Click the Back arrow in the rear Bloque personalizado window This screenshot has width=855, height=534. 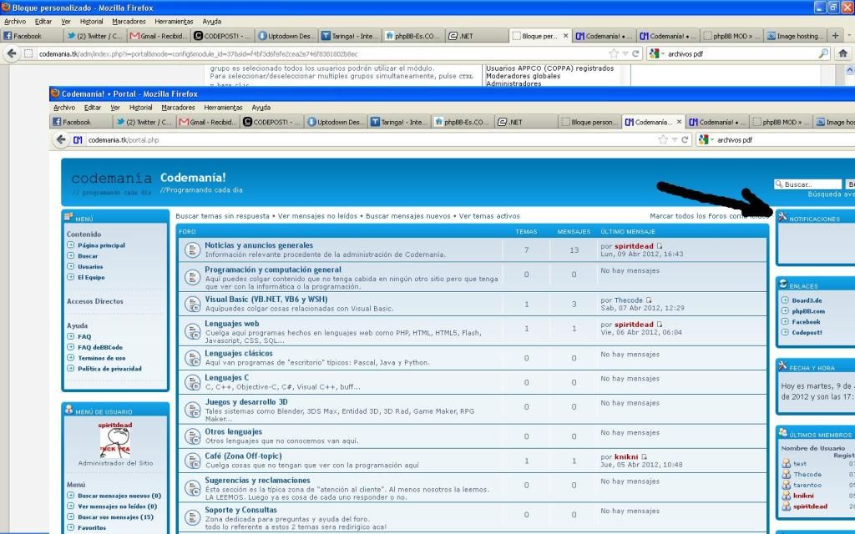(12, 53)
